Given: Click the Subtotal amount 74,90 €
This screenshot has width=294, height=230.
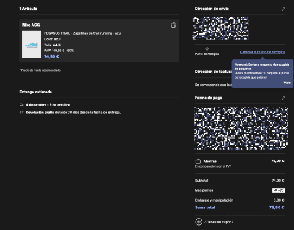Looking at the screenshot, I should tap(278, 181).
